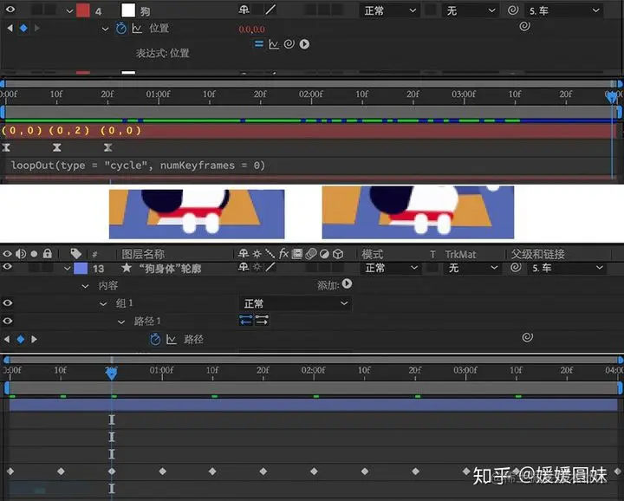Click the red 0.0,0.0 position value
The height and width of the screenshot is (501, 624).
tap(251, 29)
